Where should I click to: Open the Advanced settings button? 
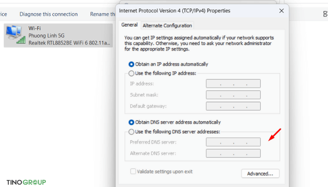point(260,173)
